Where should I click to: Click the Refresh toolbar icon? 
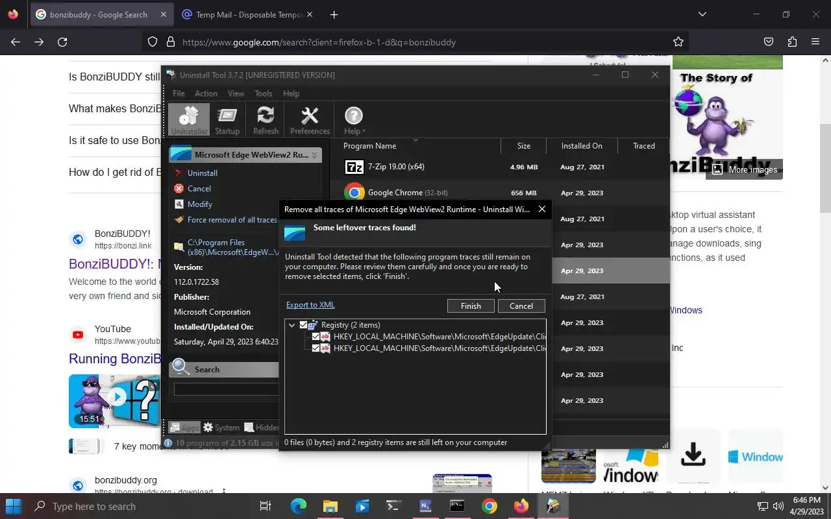(266, 120)
